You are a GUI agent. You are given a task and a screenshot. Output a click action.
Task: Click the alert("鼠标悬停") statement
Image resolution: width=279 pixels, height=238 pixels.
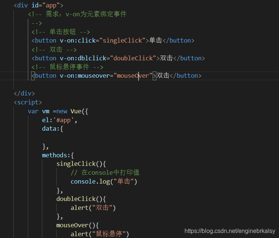click(x=100, y=234)
